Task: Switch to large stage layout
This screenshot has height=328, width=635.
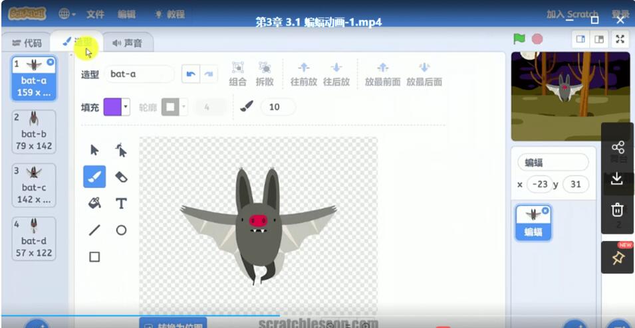Action: (599, 39)
